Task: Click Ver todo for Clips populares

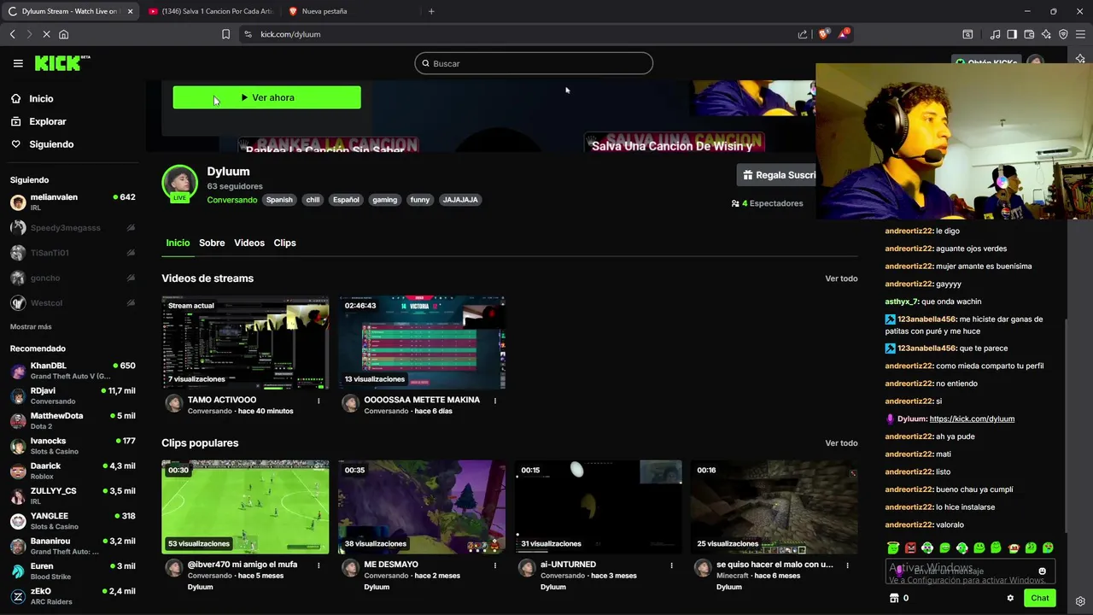Action: [x=841, y=443]
